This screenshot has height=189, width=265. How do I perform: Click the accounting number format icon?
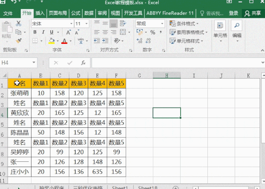(x=140, y=32)
